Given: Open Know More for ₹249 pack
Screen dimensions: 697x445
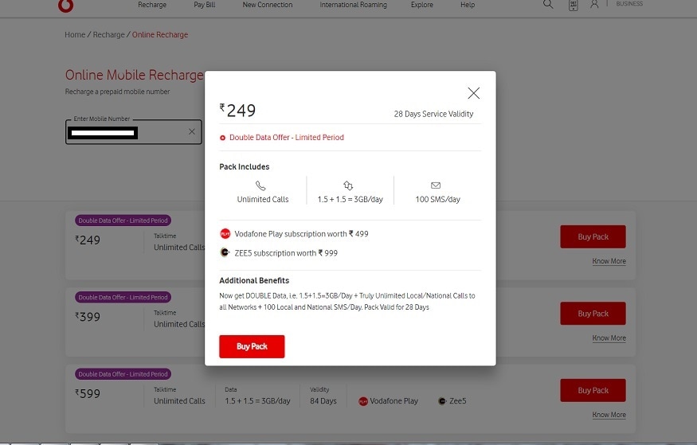Looking at the screenshot, I should [609, 261].
